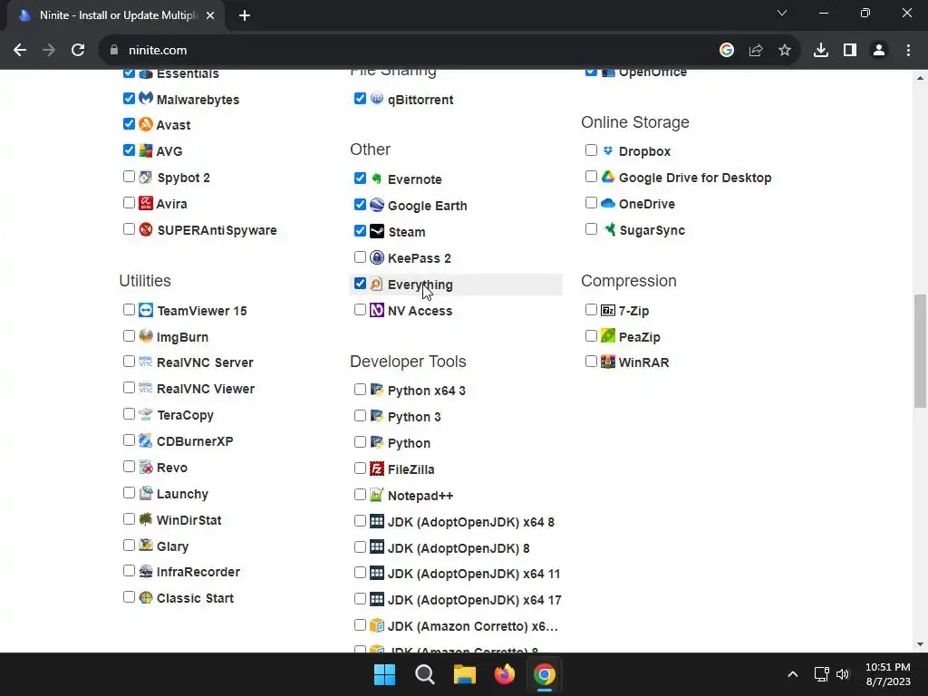Image resolution: width=928 pixels, height=696 pixels.
Task: Click the OneDrive cloud icon
Action: 608,203
